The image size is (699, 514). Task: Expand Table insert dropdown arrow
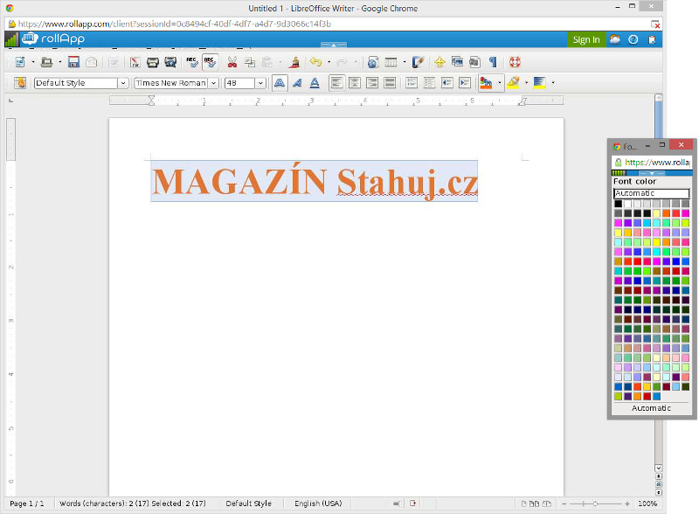tap(405, 62)
